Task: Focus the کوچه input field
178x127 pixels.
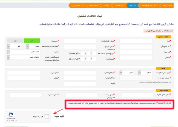Action: [x=80, y=83]
